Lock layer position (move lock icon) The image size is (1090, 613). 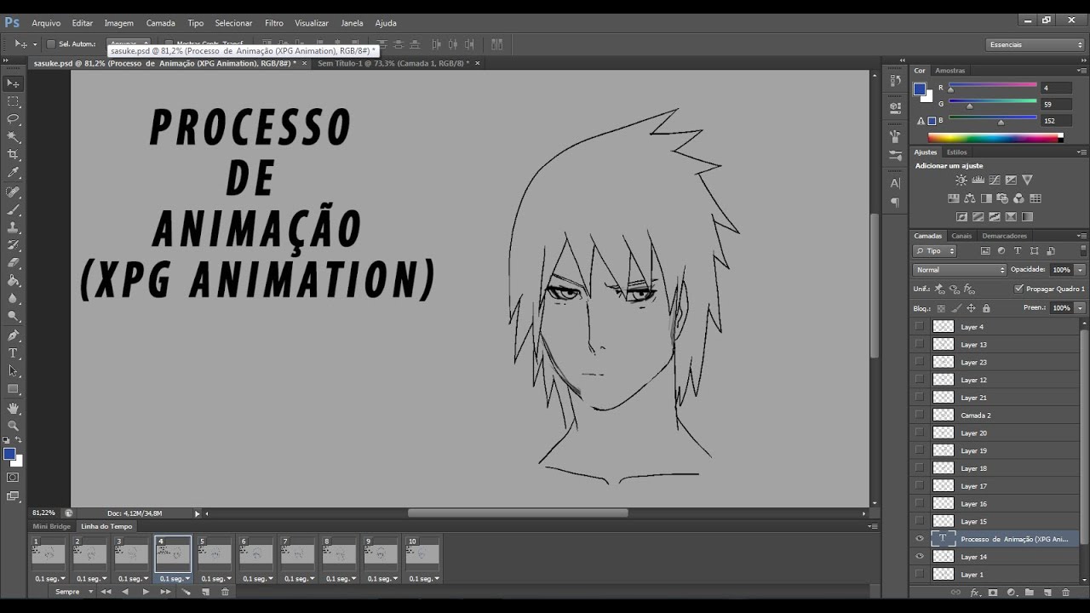click(x=971, y=308)
